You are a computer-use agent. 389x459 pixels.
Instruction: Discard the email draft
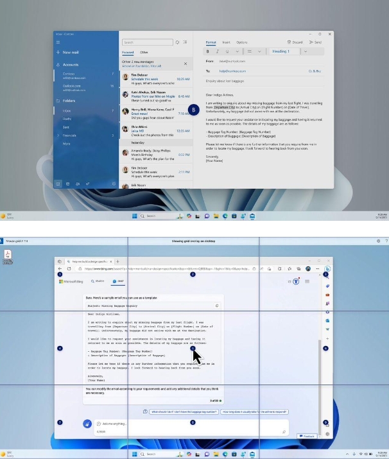tap(296, 42)
